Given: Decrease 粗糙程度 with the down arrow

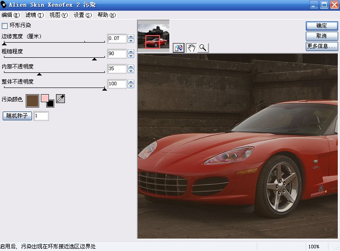Looking at the screenshot, I should (131, 56).
